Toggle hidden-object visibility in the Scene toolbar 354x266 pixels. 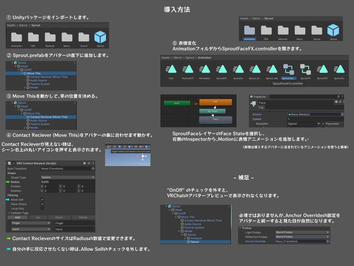[136, 147]
